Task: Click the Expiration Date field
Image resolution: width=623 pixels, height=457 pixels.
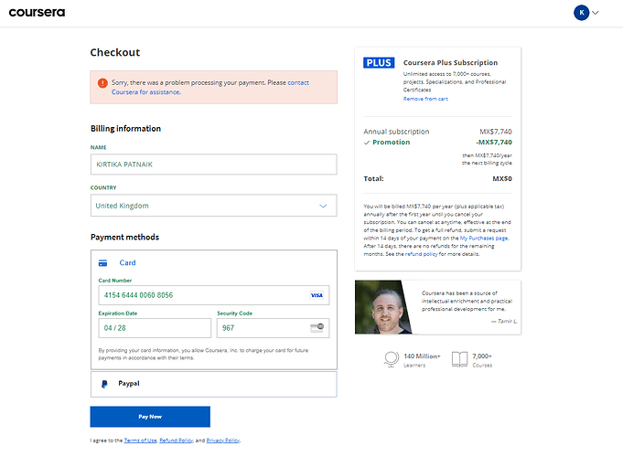Action: click(x=155, y=328)
